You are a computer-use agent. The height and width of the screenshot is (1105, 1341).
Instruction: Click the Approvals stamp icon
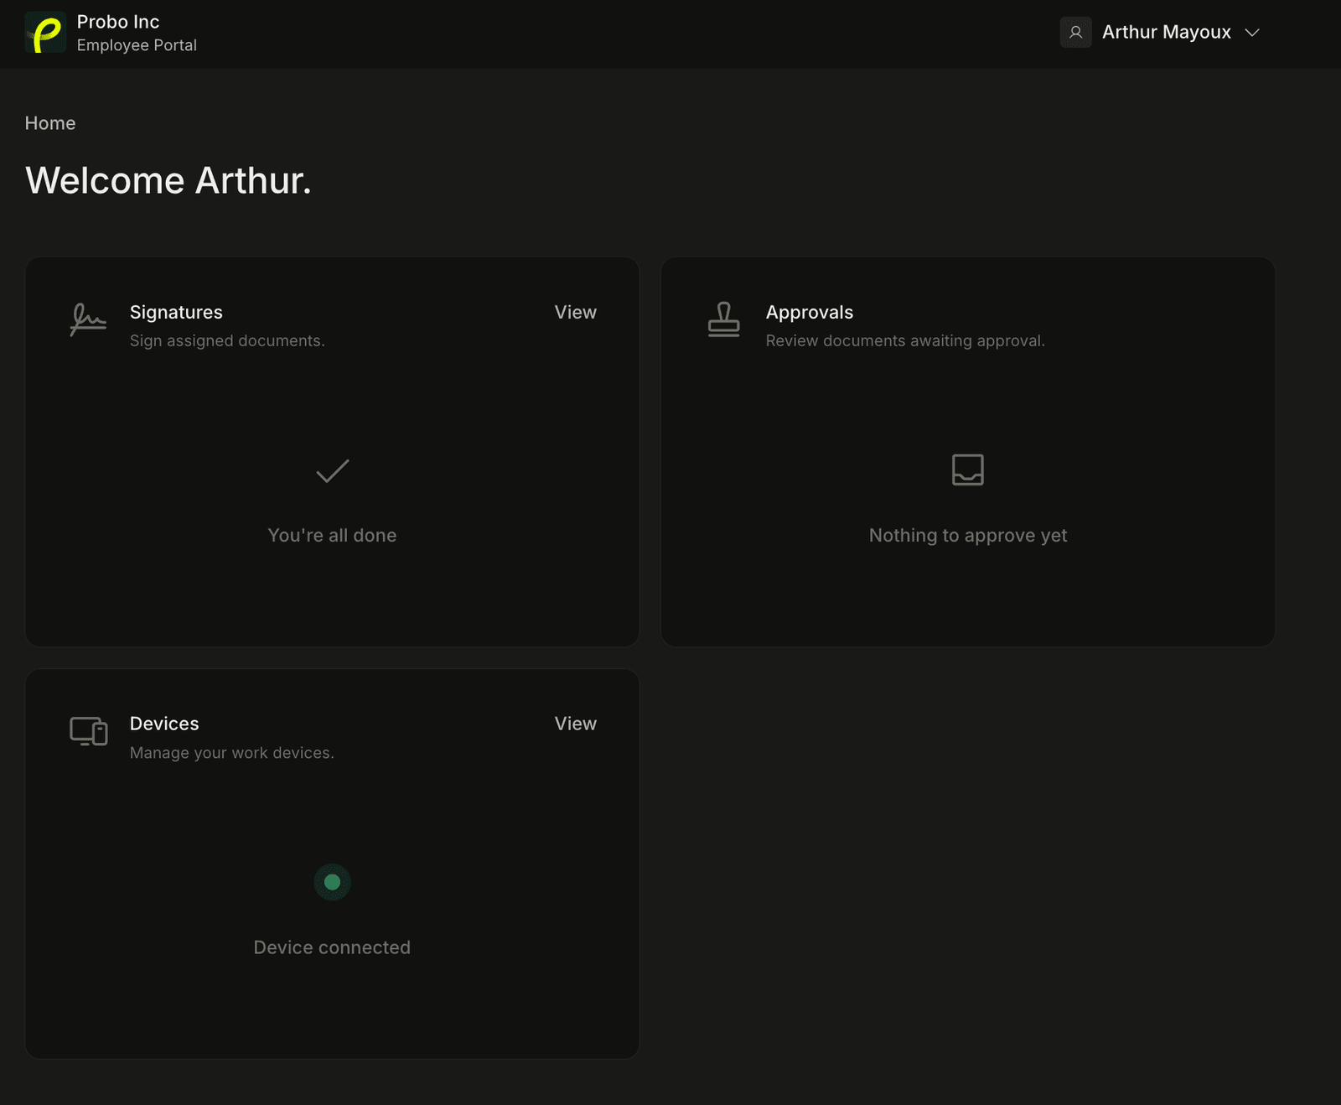(x=724, y=319)
